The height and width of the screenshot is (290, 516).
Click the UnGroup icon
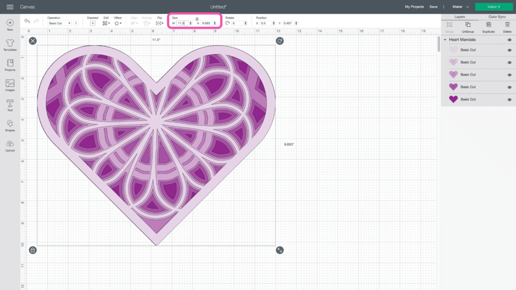(468, 25)
